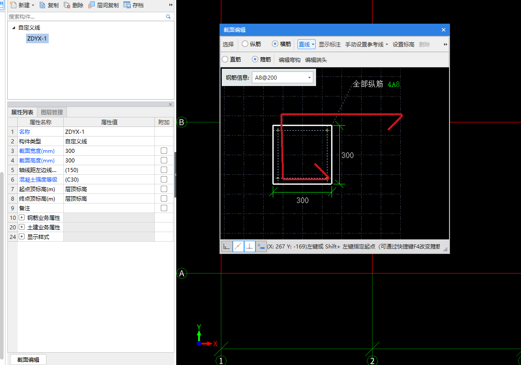
Task: Click the 新建 (new component) toolbar button
Action: tap(20, 5)
